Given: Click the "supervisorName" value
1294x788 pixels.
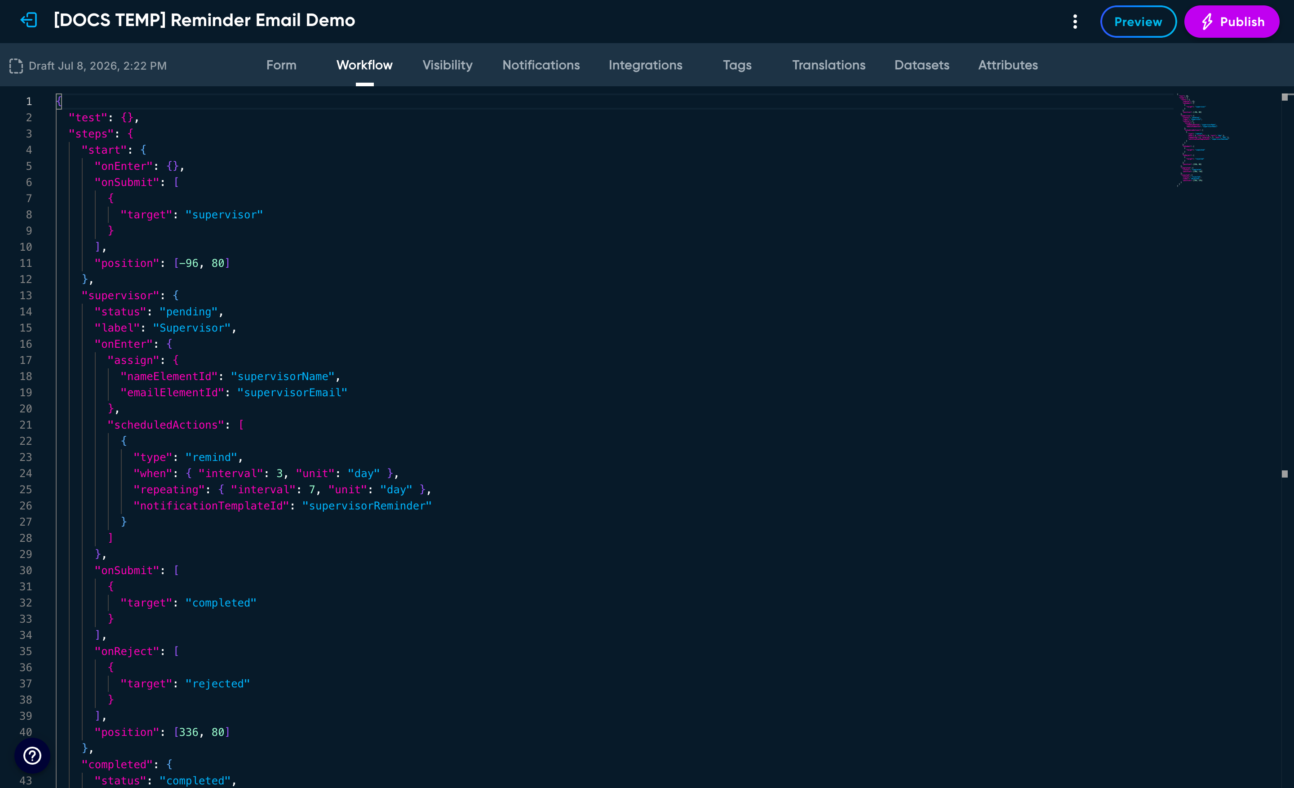Looking at the screenshot, I should 283,376.
